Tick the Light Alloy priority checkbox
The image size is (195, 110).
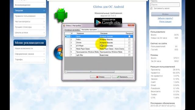click(x=129, y=55)
